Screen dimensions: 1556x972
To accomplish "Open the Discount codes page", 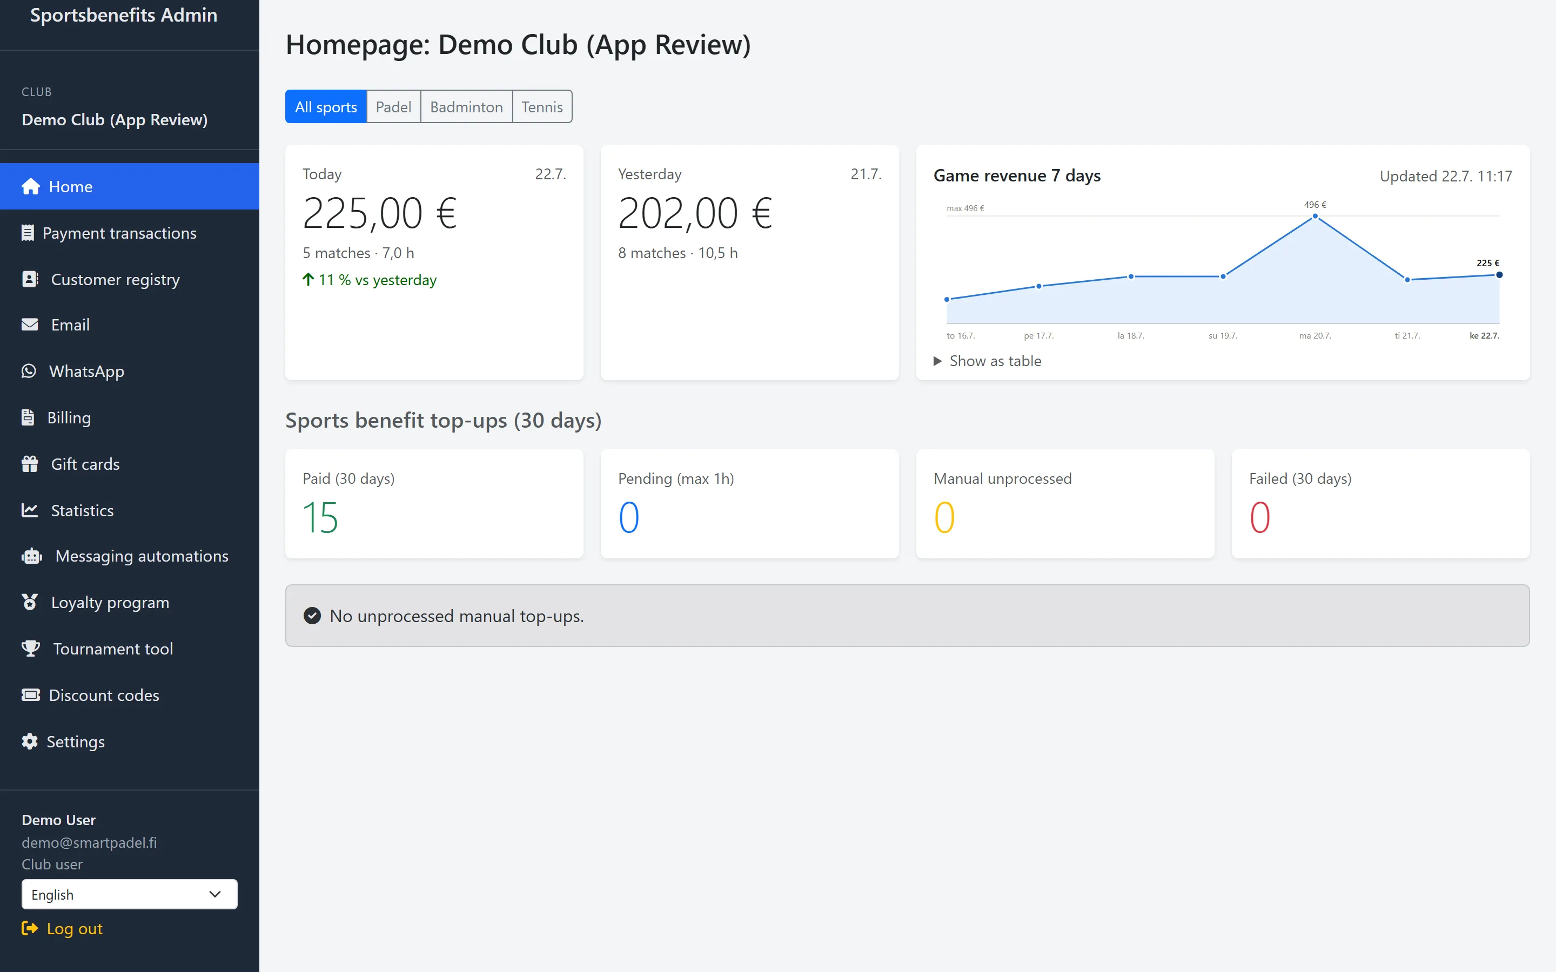I will (129, 695).
